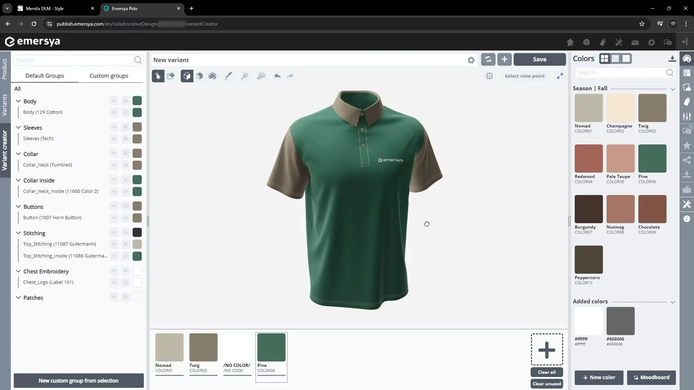Click New custom group from selection

pyautogui.click(x=78, y=381)
